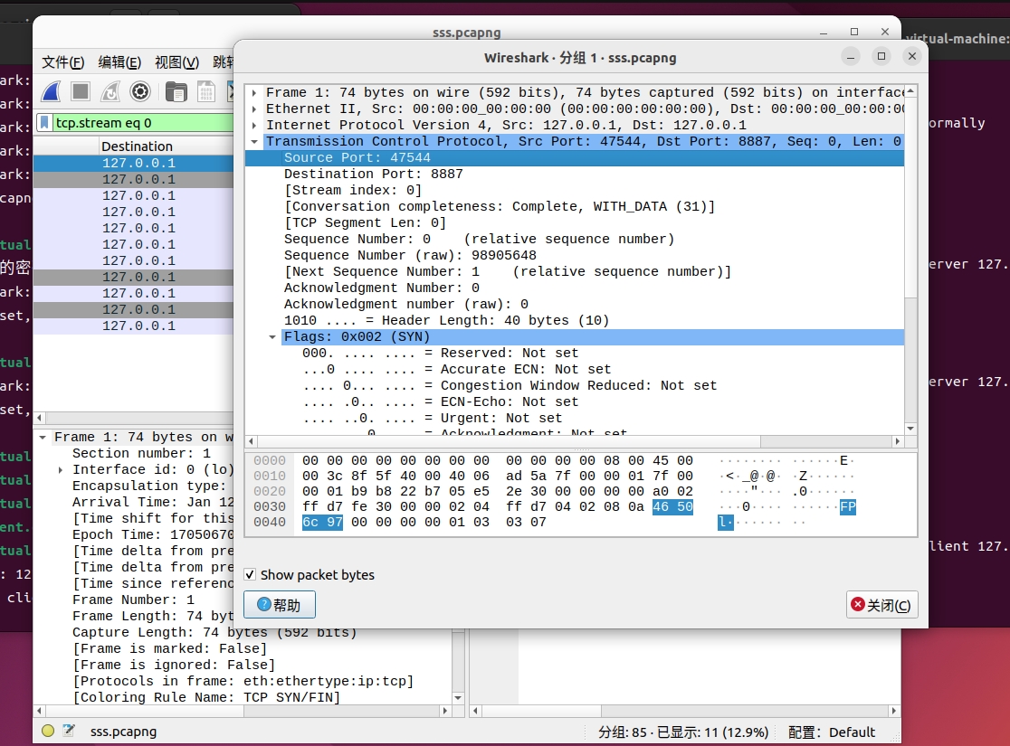Open the 编辑(E) menu

click(119, 61)
